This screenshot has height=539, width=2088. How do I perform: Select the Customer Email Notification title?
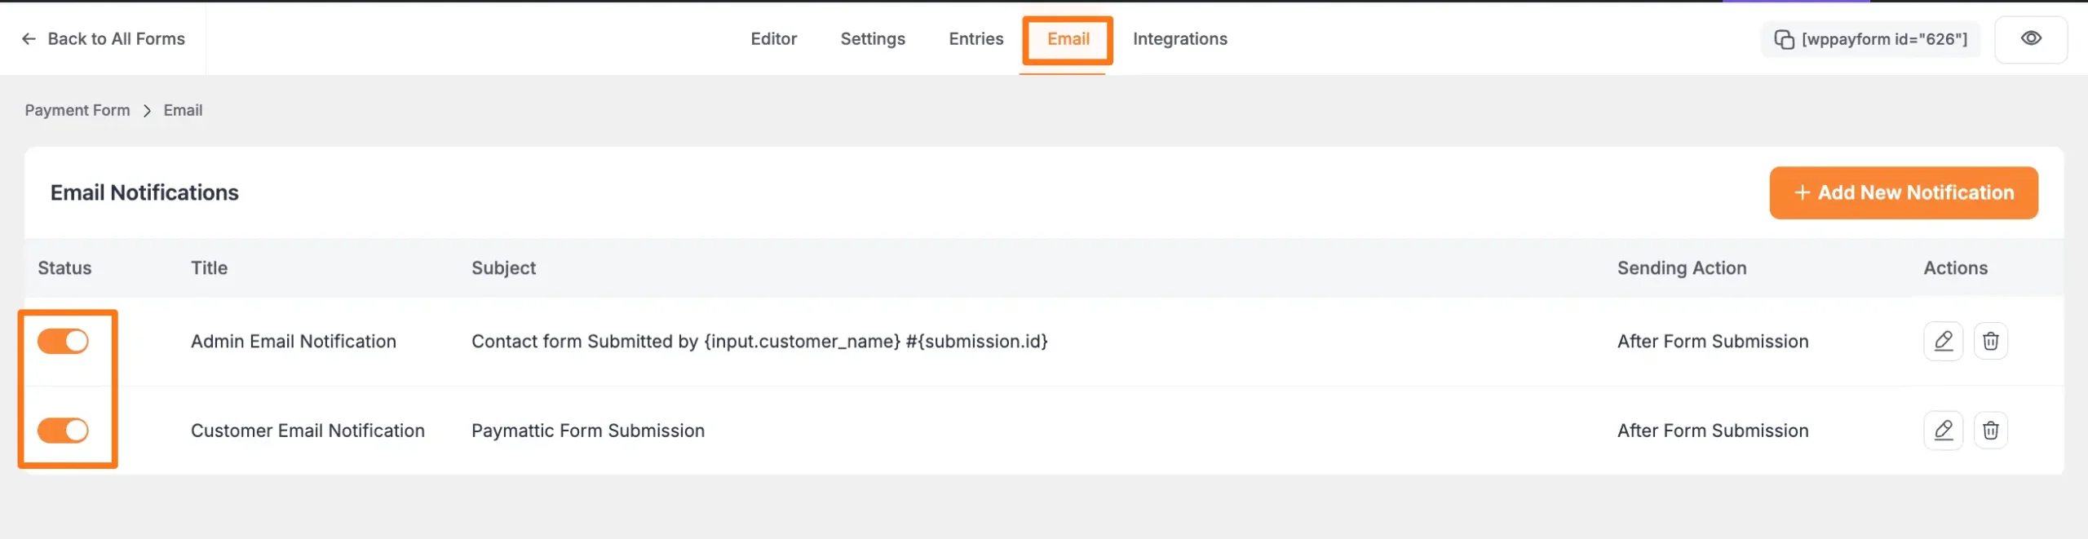coord(307,430)
